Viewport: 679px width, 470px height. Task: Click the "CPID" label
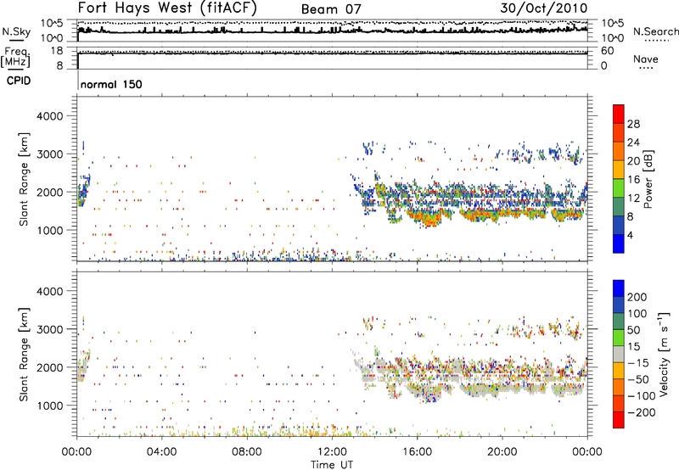(19, 81)
